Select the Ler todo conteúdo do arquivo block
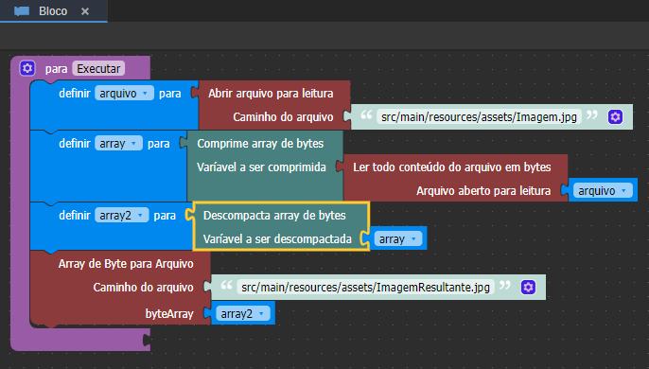The image size is (649, 369). tap(452, 167)
